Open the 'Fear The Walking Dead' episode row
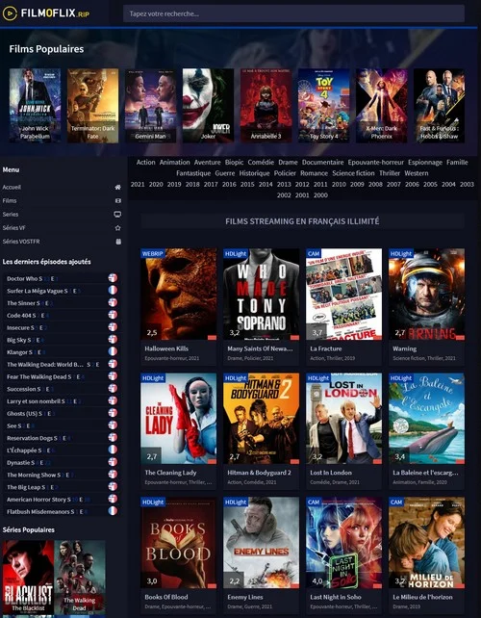This screenshot has height=618, width=481. 62,376
